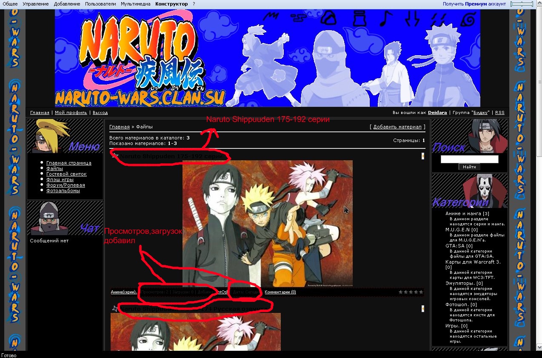Open the Аниме и манга category

(467, 213)
